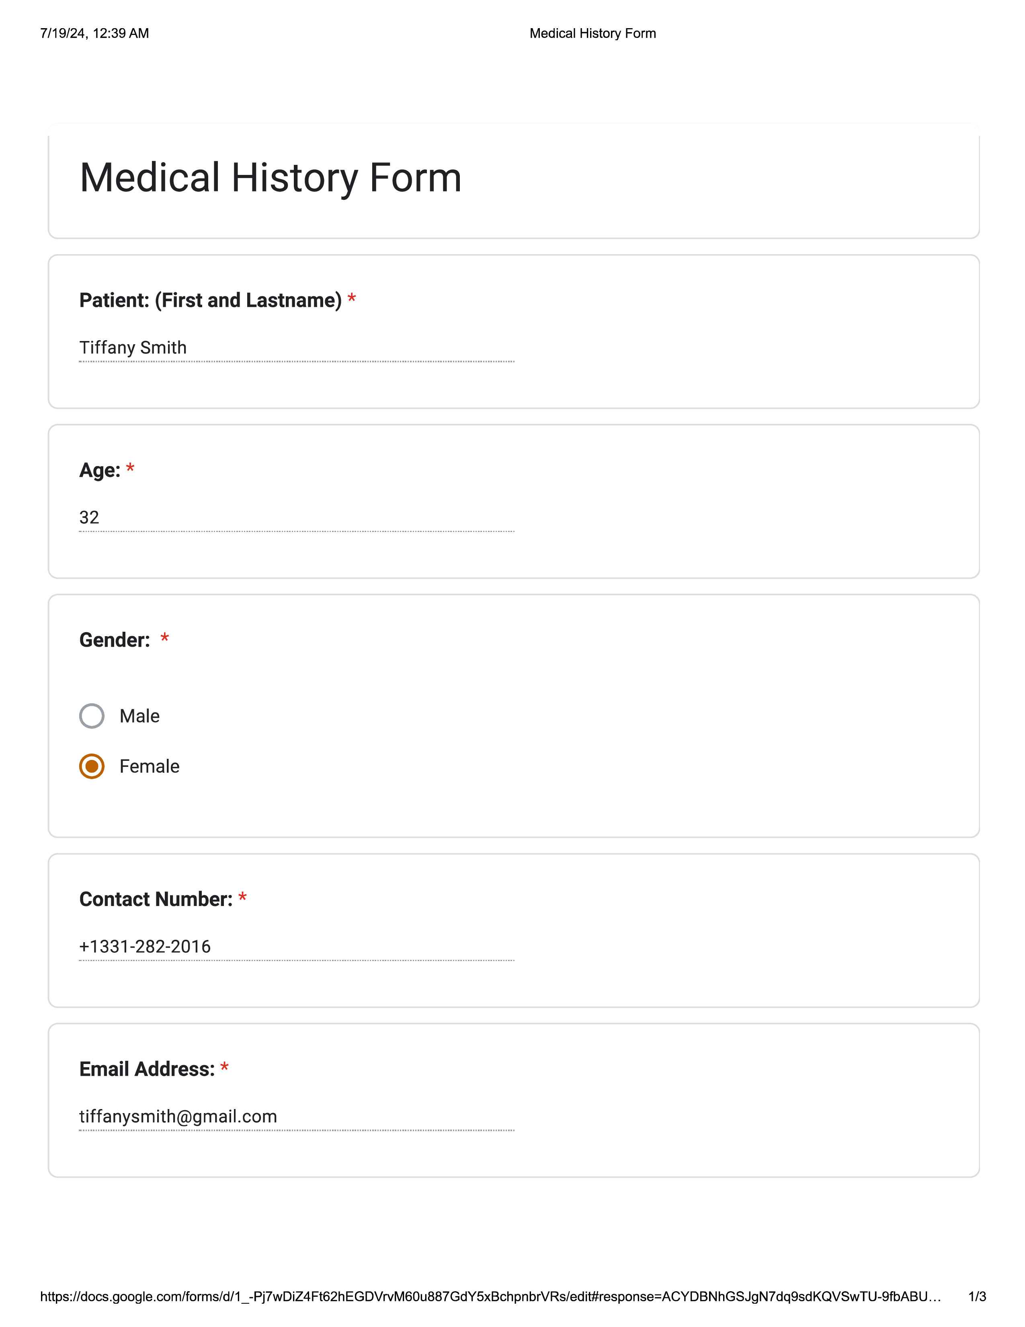Select the Female radio button

click(x=92, y=766)
